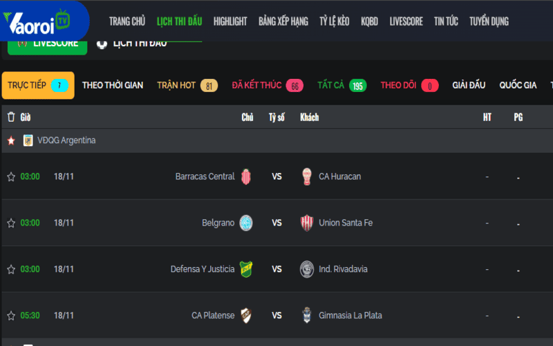
Task: Click the Barracas Central team crest
Action: (245, 176)
